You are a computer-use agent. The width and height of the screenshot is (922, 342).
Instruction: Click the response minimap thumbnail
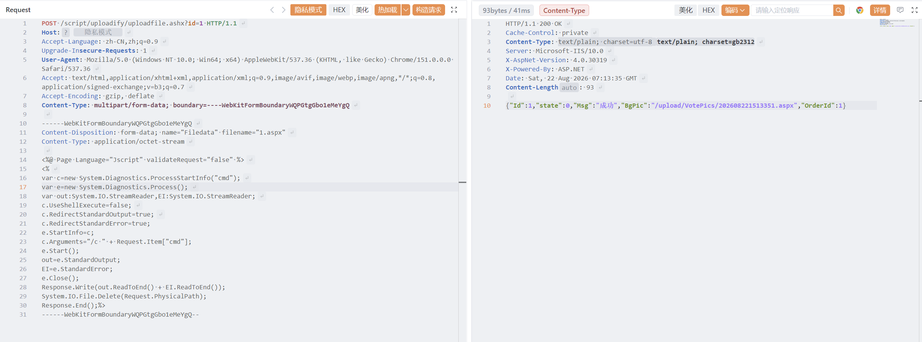tap(897, 23)
